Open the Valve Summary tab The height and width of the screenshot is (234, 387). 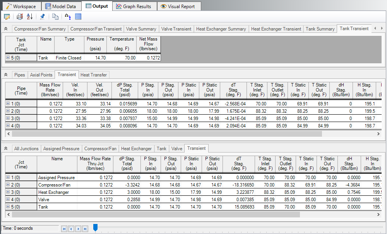(x=142, y=29)
